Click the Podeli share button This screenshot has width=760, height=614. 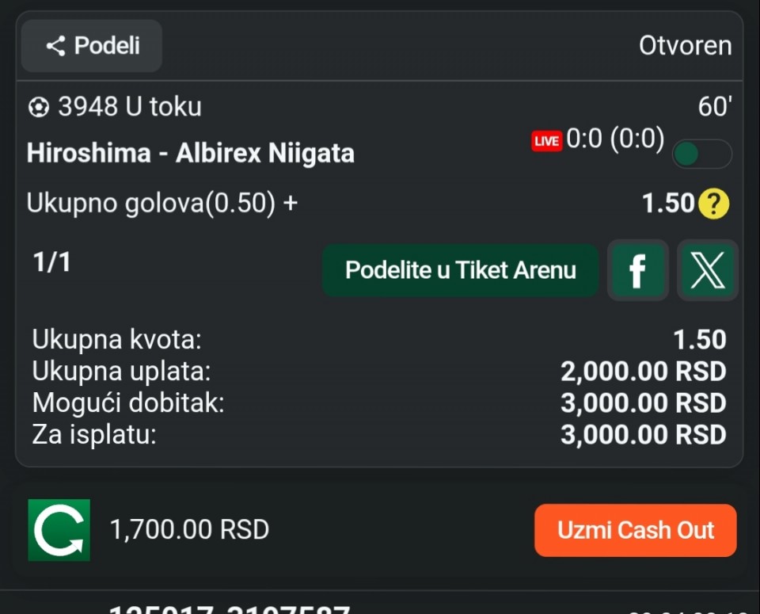pyautogui.click(x=92, y=46)
